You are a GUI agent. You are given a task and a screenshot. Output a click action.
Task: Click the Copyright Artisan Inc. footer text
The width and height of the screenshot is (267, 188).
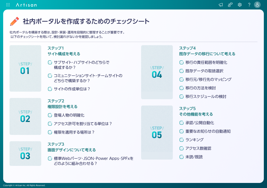pos(24,185)
